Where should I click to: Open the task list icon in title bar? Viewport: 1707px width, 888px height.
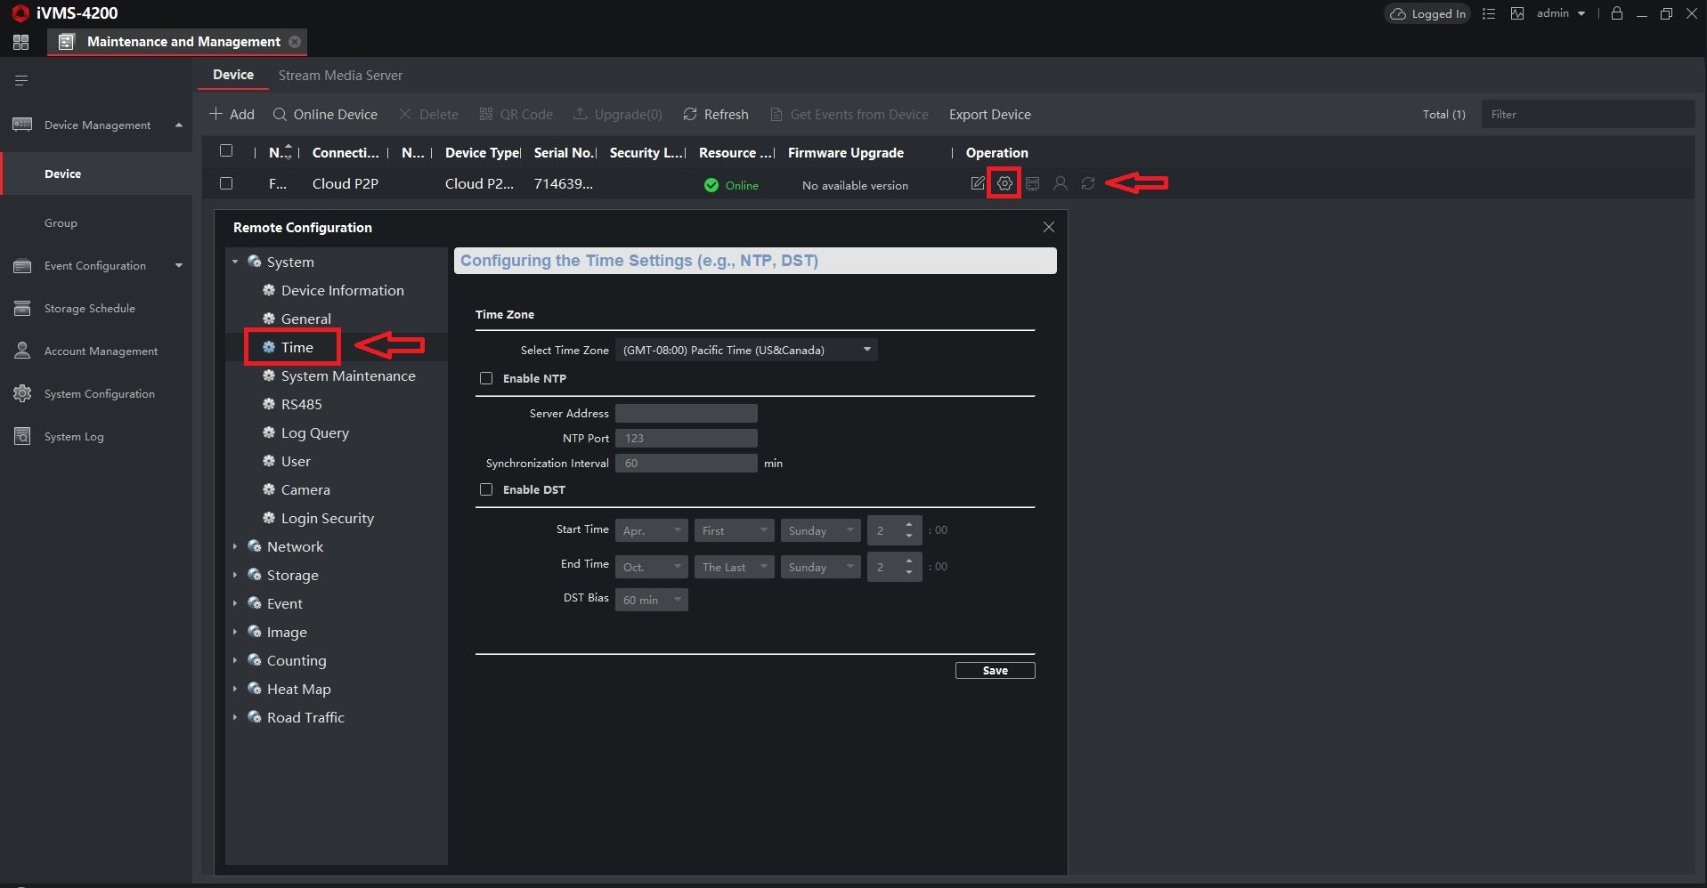coord(1488,13)
